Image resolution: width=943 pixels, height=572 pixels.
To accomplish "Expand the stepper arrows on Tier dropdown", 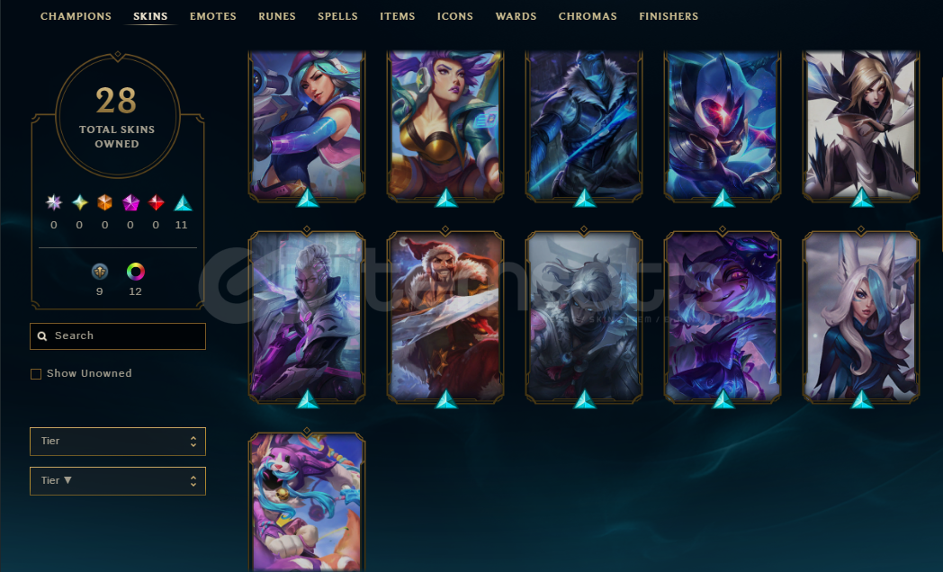I will (193, 442).
